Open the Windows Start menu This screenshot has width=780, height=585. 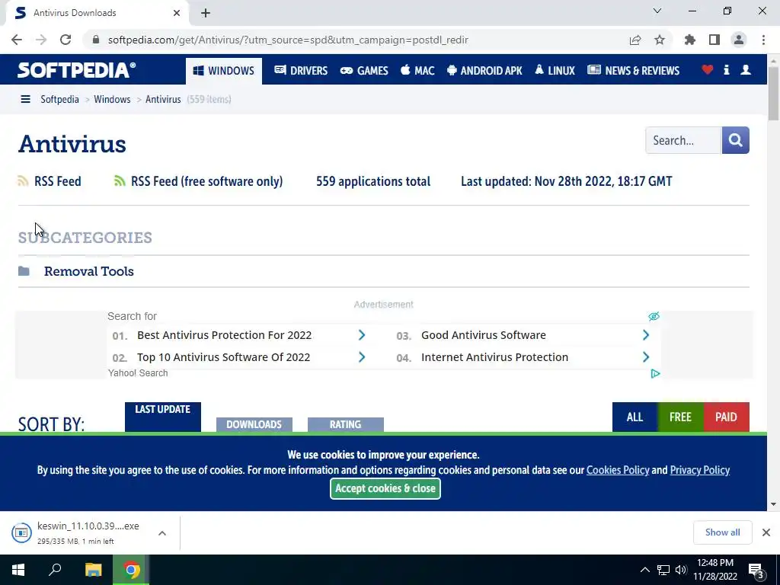18,570
